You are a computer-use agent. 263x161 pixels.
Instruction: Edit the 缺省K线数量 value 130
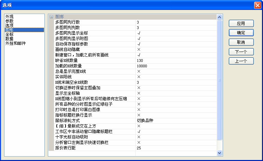click(x=140, y=61)
